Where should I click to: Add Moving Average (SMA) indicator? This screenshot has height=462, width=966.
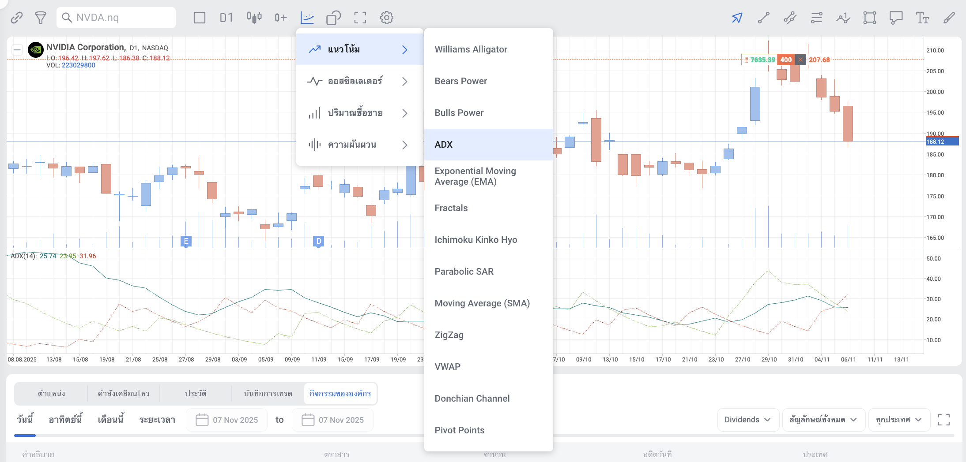point(489,303)
